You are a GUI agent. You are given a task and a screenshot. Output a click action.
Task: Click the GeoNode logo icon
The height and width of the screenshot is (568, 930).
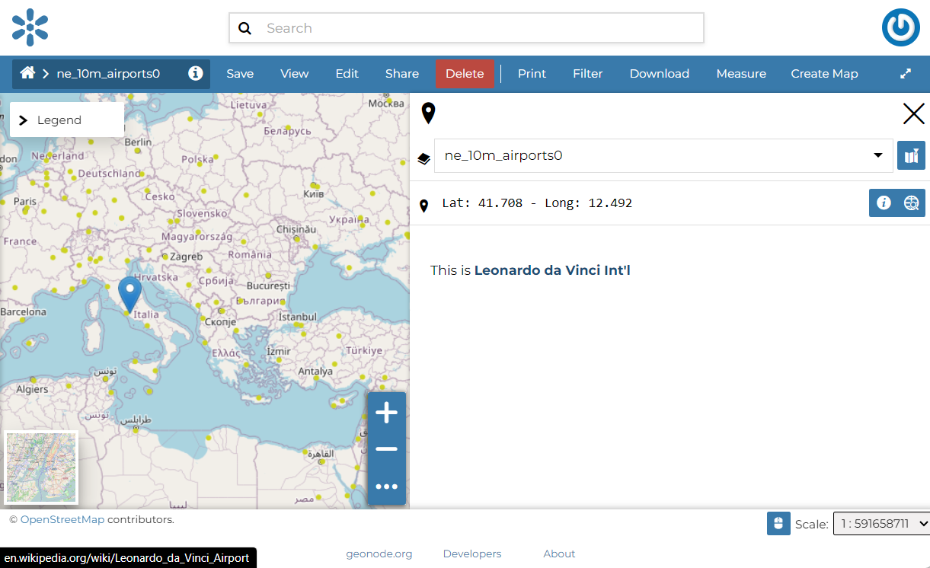tap(30, 28)
